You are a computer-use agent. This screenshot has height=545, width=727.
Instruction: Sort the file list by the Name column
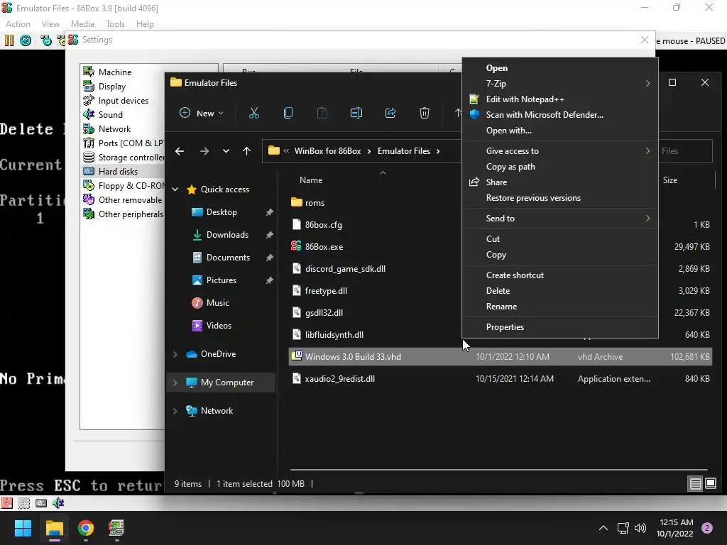(x=311, y=180)
